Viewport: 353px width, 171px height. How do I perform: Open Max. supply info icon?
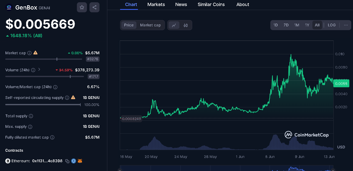click(x=30, y=127)
